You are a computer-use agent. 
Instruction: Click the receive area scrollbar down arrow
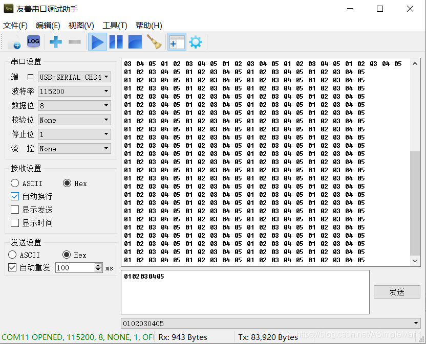pyautogui.click(x=415, y=261)
